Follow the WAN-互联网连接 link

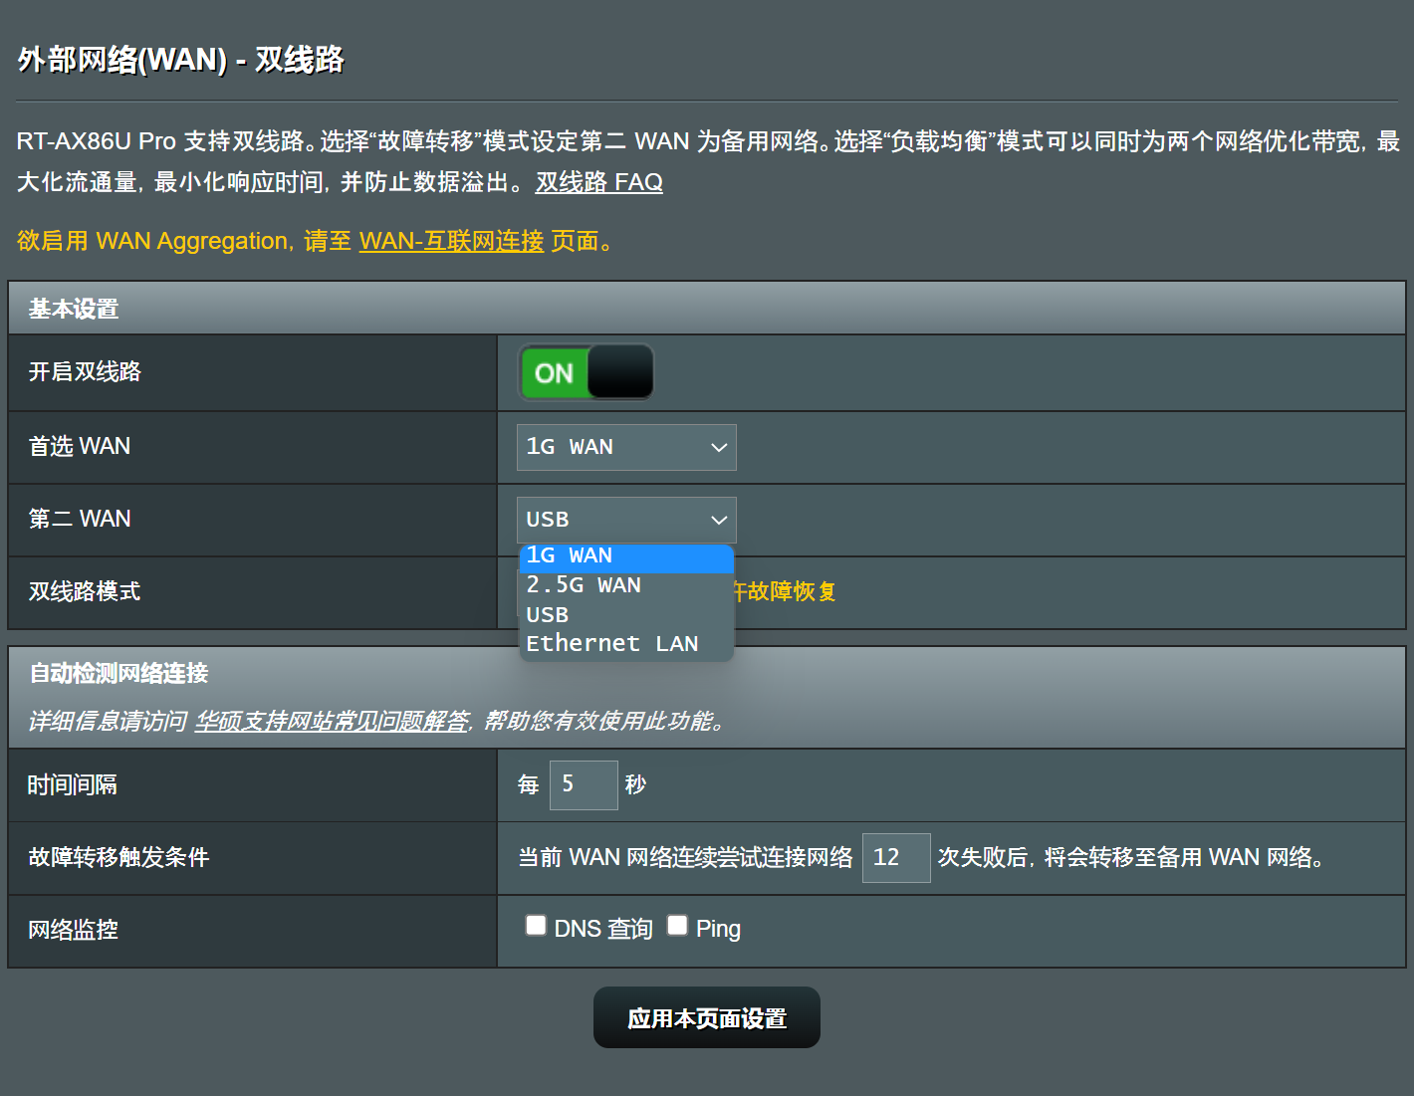pos(451,241)
